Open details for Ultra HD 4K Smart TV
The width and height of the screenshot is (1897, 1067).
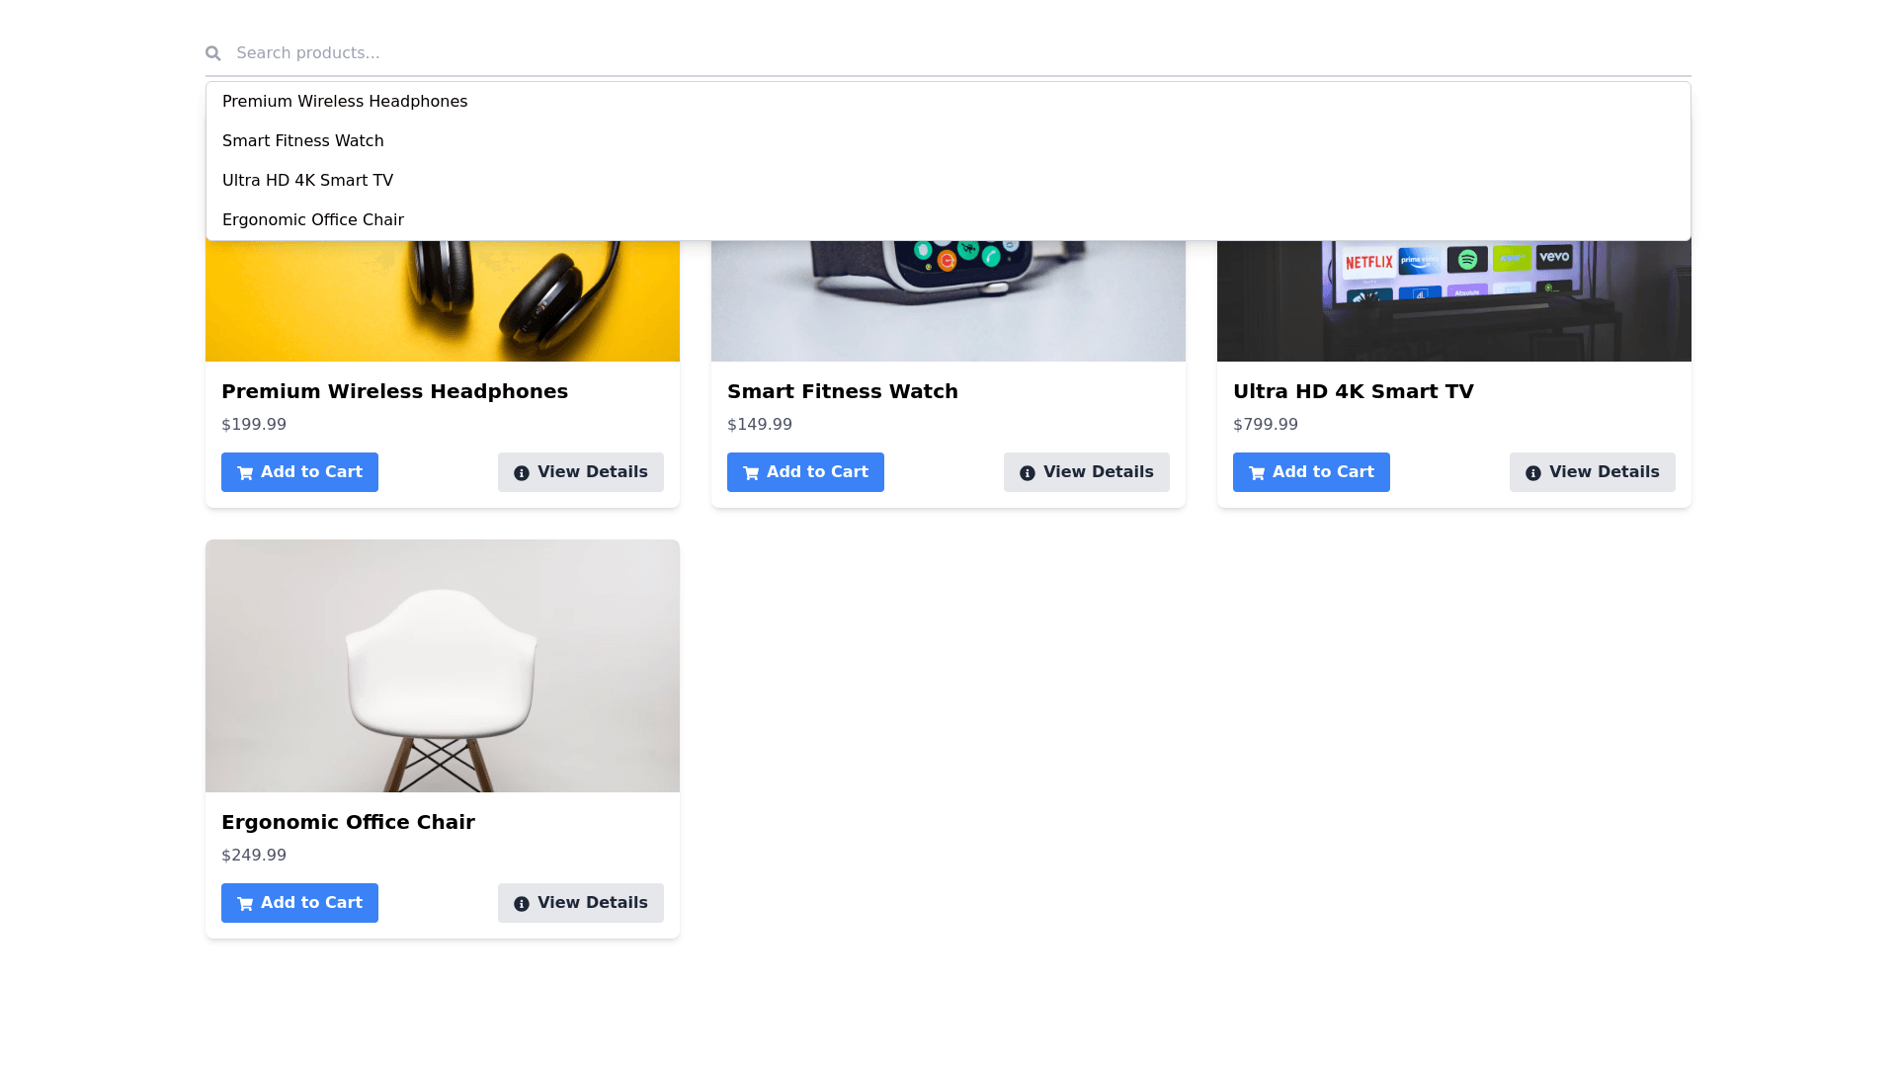point(1593,472)
